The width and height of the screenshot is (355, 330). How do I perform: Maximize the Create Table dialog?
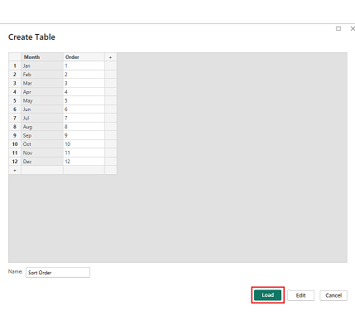pyautogui.click(x=338, y=28)
